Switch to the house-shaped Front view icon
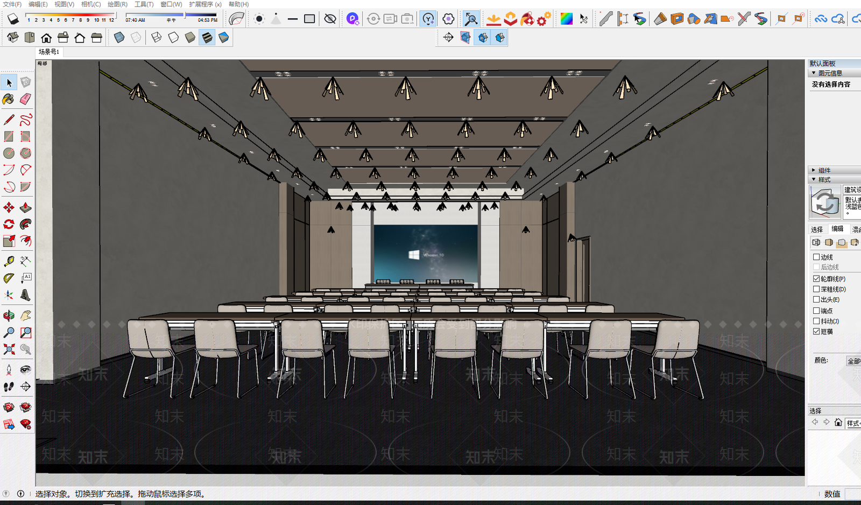The height and width of the screenshot is (505, 861). (46, 38)
